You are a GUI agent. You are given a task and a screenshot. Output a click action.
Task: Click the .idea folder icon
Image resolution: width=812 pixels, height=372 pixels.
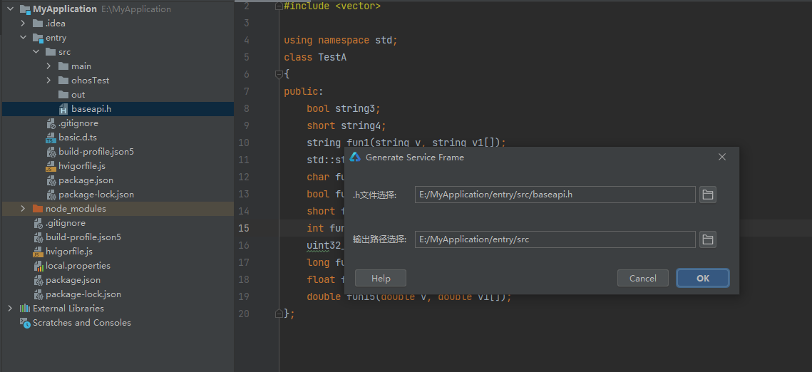pyautogui.click(x=37, y=24)
